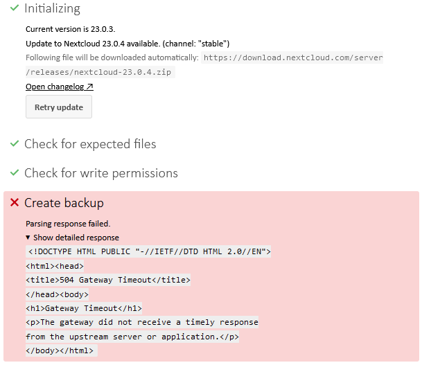Collapse the Show detailed response disclosure triangle
422x365 pixels.
(x=28, y=238)
